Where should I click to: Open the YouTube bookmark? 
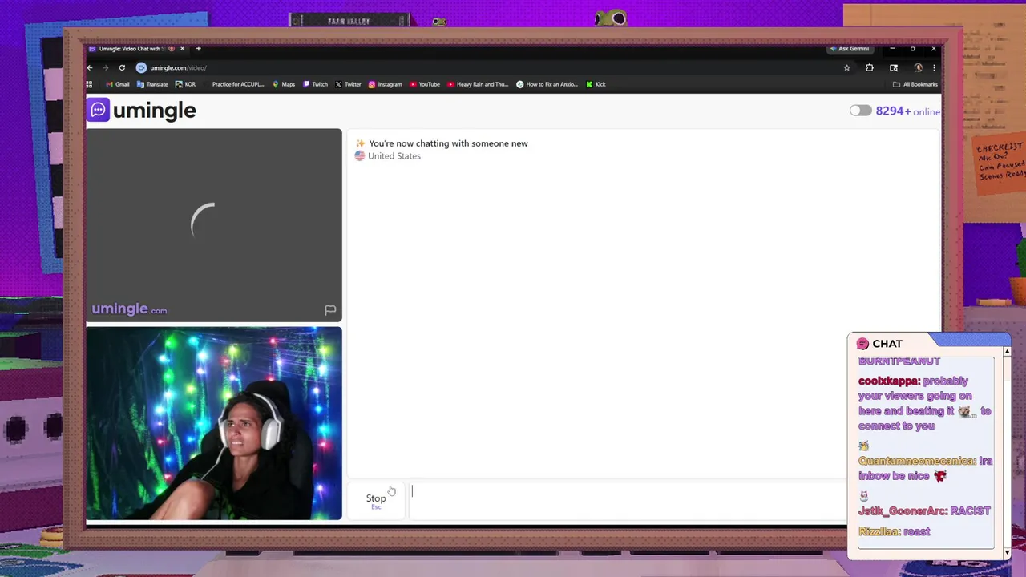point(425,84)
